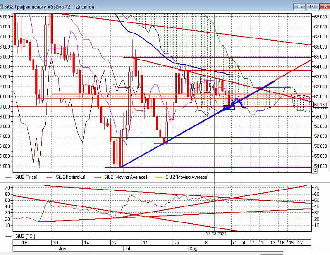Screen dimensions: 330x255
Task: Click '40' on the right-hand RSI scale
Action: pyautogui.click(x=316, y=206)
